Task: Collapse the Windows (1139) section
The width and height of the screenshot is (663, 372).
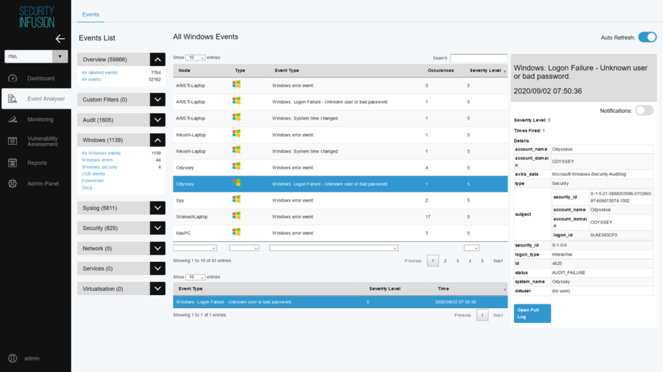Action: [157, 140]
